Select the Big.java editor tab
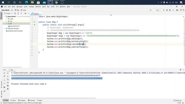Screen dimensions: 185x104 pos(36,14)
